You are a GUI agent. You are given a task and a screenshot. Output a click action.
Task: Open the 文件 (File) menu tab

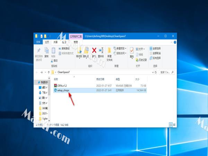tap(38, 42)
